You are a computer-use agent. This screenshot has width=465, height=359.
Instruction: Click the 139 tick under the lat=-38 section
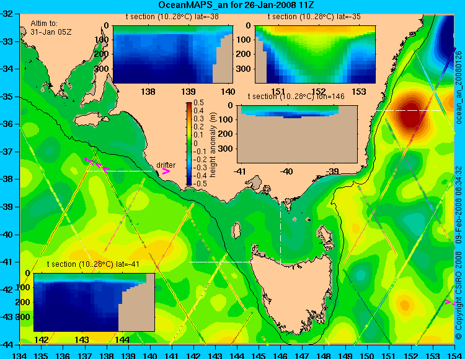coord(188,92)
